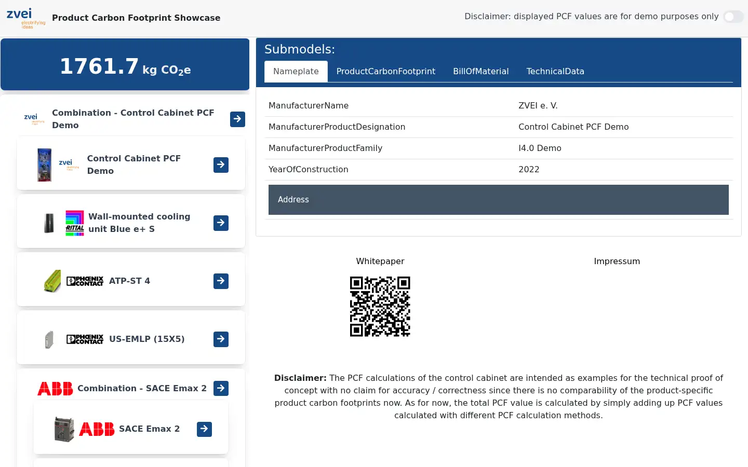Open Combination - SACE Emax 2 arrow button
Screen dimensions: 748x467
tap(221, 388)
